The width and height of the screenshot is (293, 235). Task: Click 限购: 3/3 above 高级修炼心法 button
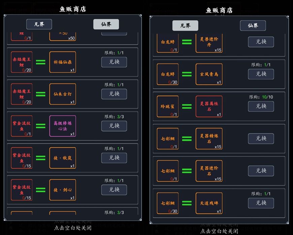pyautogui.click(x=114, y=117)
